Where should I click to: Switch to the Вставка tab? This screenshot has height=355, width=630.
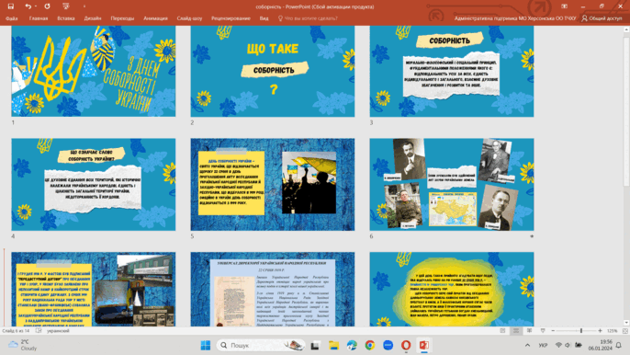coord(66,18)
